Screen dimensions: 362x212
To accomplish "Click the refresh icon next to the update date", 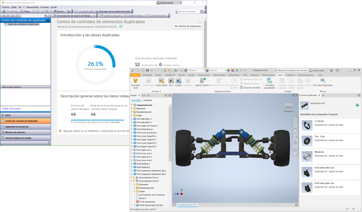I will 121,26.
